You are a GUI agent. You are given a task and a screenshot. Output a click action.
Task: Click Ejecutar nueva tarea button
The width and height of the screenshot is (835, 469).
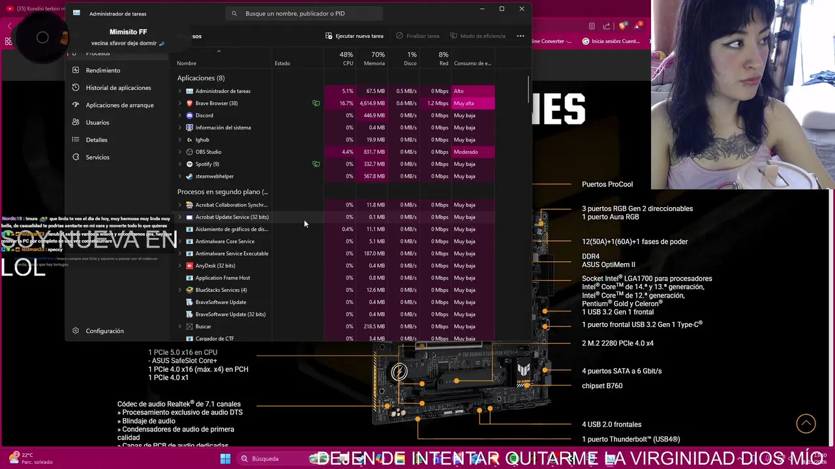354,36
